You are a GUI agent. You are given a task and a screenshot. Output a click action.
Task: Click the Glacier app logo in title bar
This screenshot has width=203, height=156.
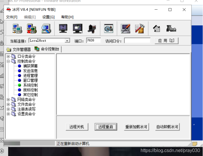[x=8, y=9]
